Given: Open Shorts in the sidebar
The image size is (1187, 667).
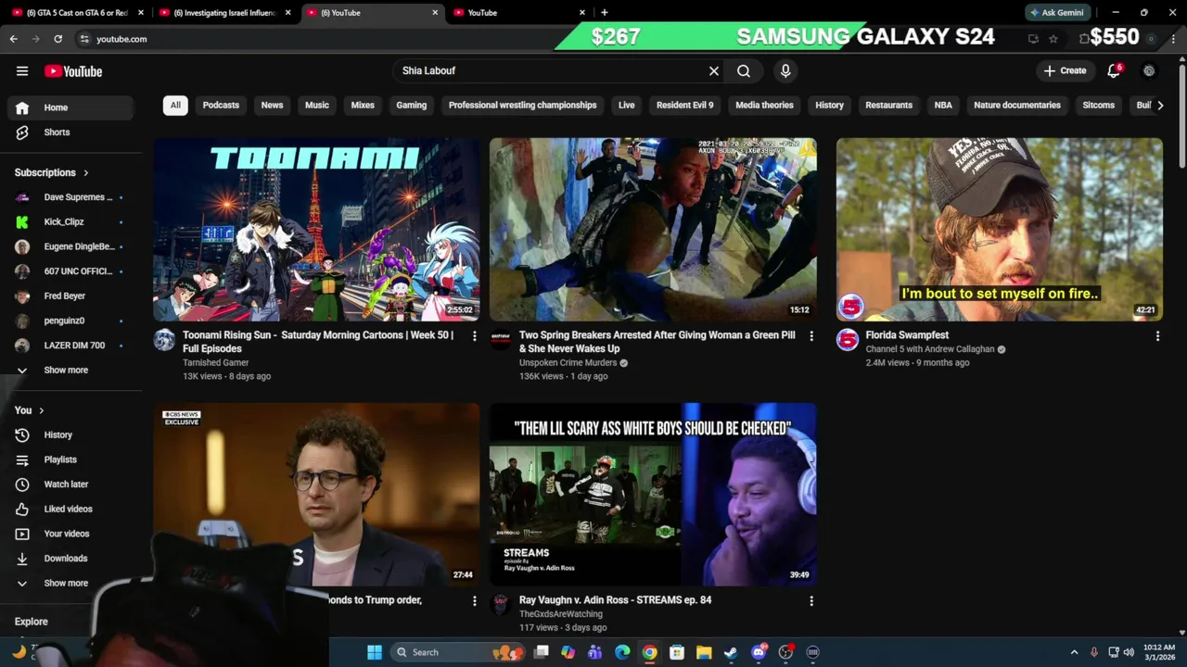Looking at the screenshot, I should tap(70, 132).
